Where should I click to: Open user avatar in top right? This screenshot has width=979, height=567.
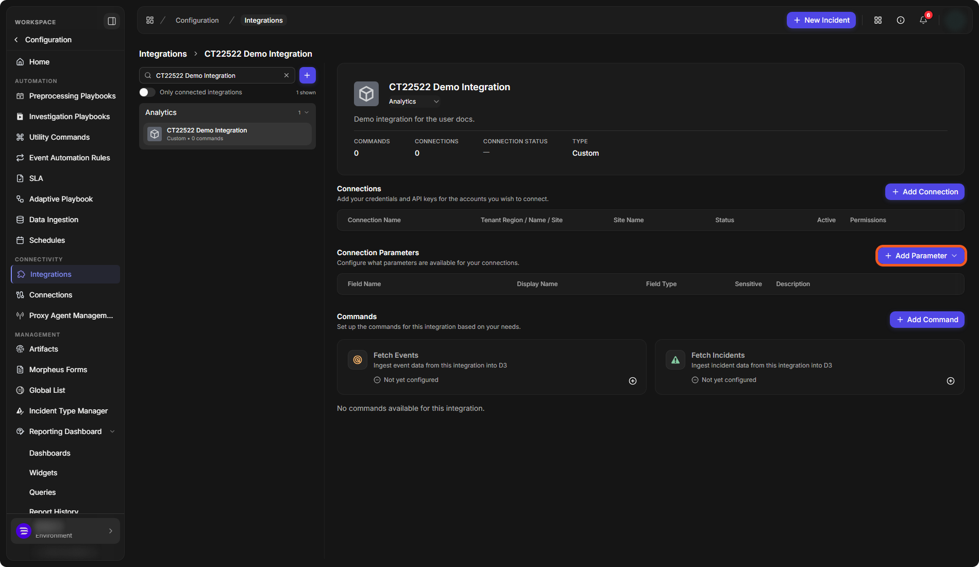click(956, 20)
